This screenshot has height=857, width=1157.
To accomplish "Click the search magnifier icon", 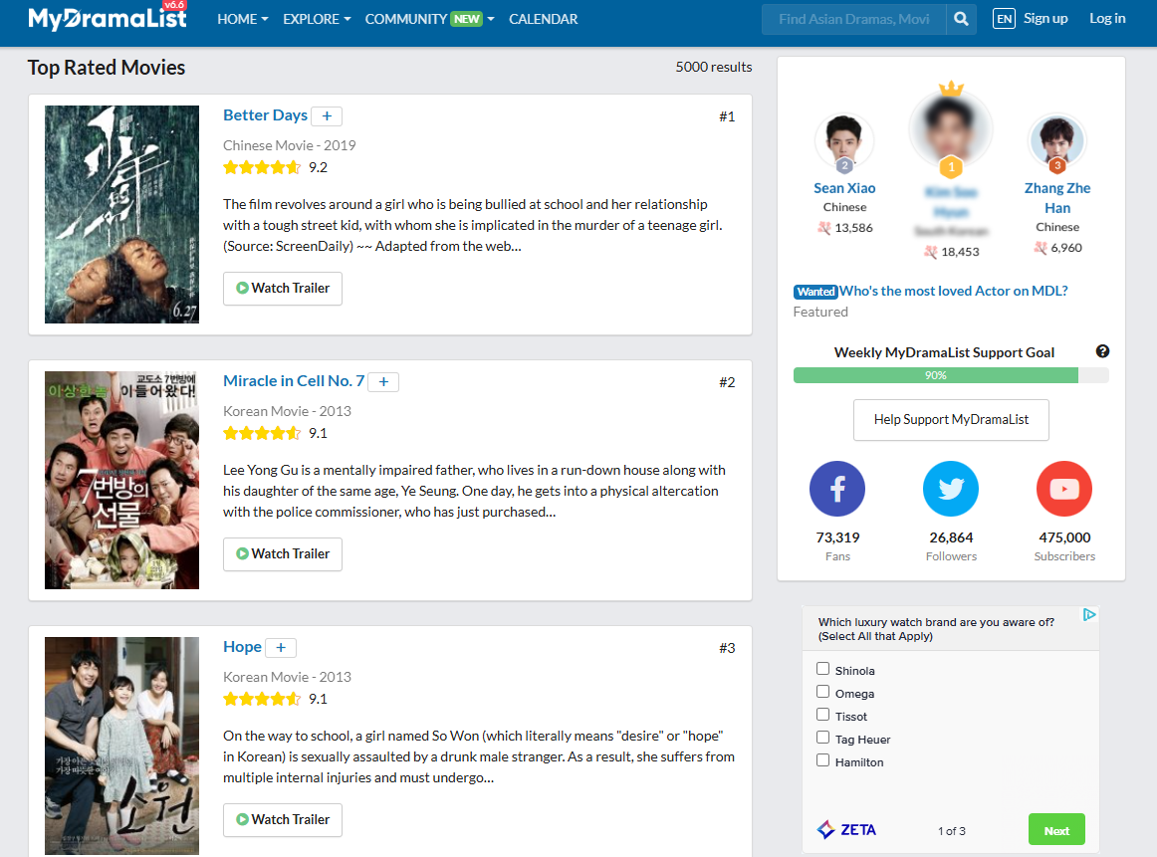I will click(961, 19).
